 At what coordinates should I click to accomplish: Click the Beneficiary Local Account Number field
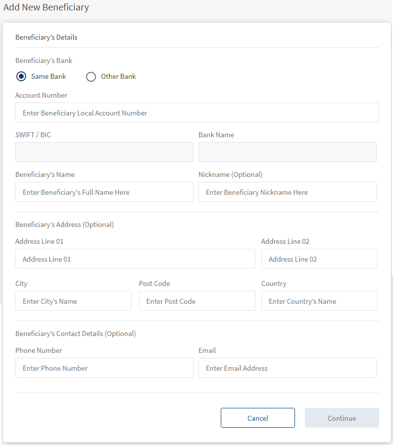197,113
